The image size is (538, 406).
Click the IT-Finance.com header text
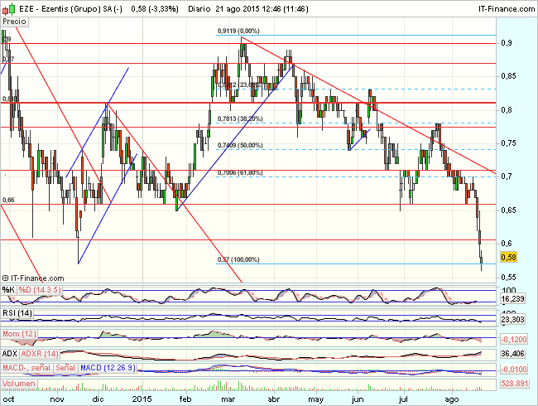click(x=507, y=9)
